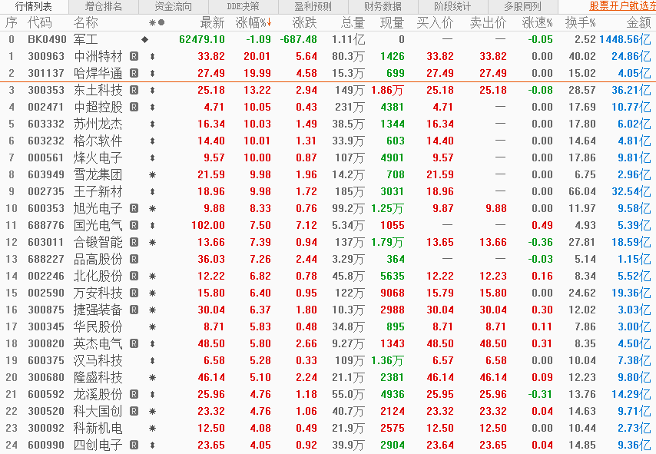Click the marker icon in 王子新材 row
Image resolution: width=656 pixels, height=454 pixels.
[x=152, y=191]
